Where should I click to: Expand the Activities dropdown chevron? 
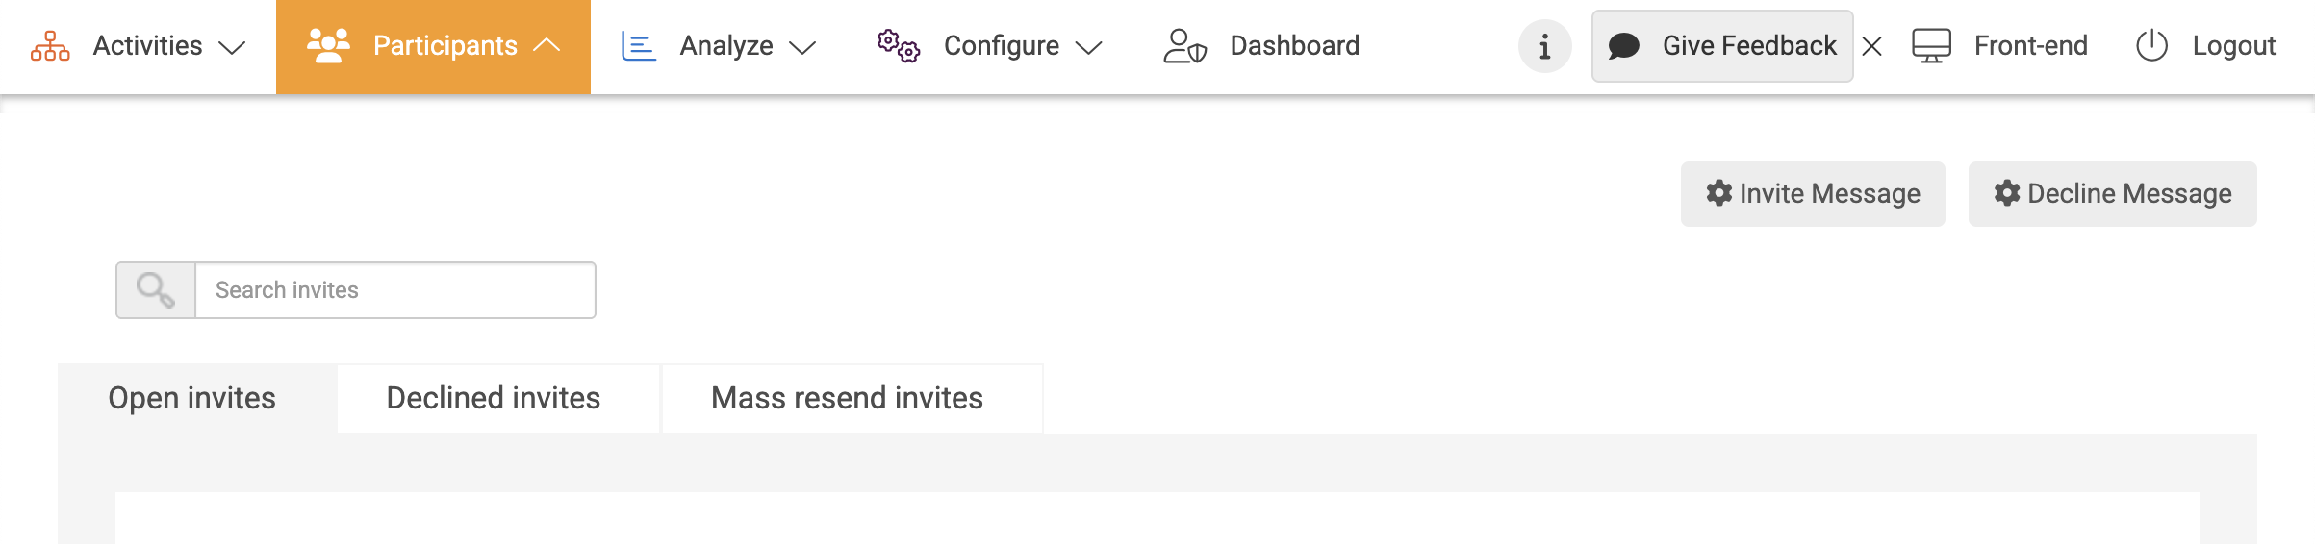click(x=232, y=47)
